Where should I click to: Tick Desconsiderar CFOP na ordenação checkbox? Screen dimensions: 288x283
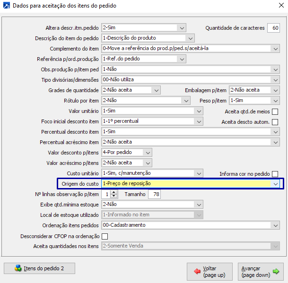105,236
